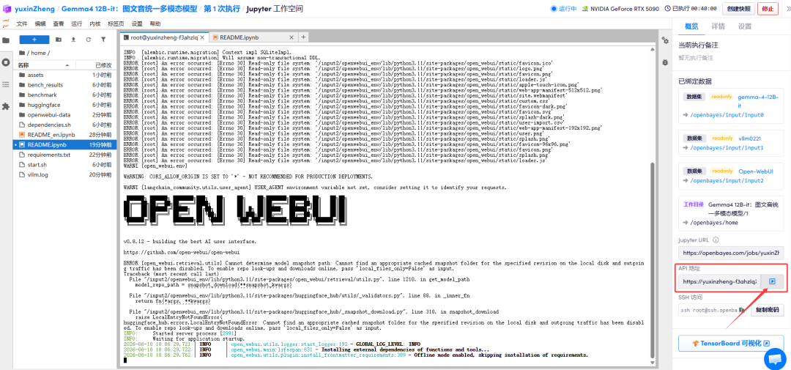Open the 标签页 menu
The width and height of the screenshot is (791, 370).
(116, 23)
